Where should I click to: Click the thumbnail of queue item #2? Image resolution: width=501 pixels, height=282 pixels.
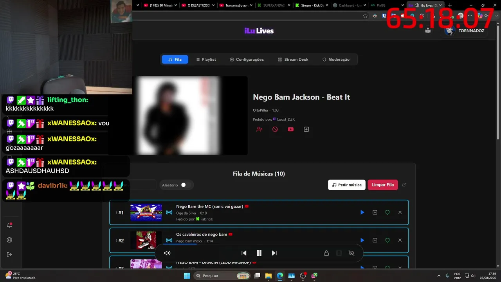146,240
